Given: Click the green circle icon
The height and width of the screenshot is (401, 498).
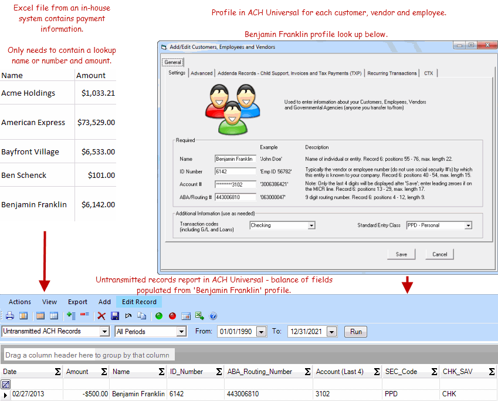Looking at the screenshot, I should click(159, 316).
